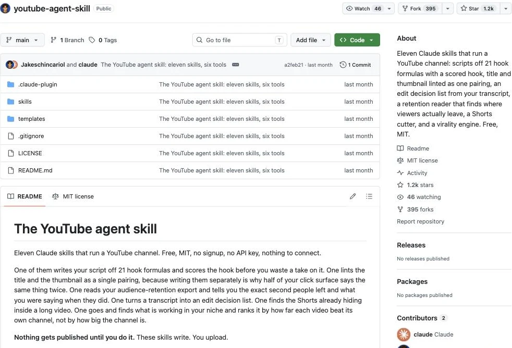View 395 forks link
This screenshot has width=512, height=348.
click(416, 209)
